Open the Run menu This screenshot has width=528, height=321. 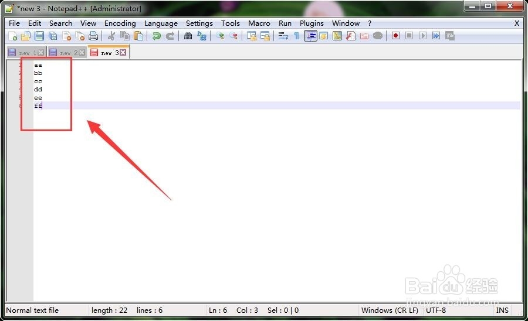coord(285,23)
